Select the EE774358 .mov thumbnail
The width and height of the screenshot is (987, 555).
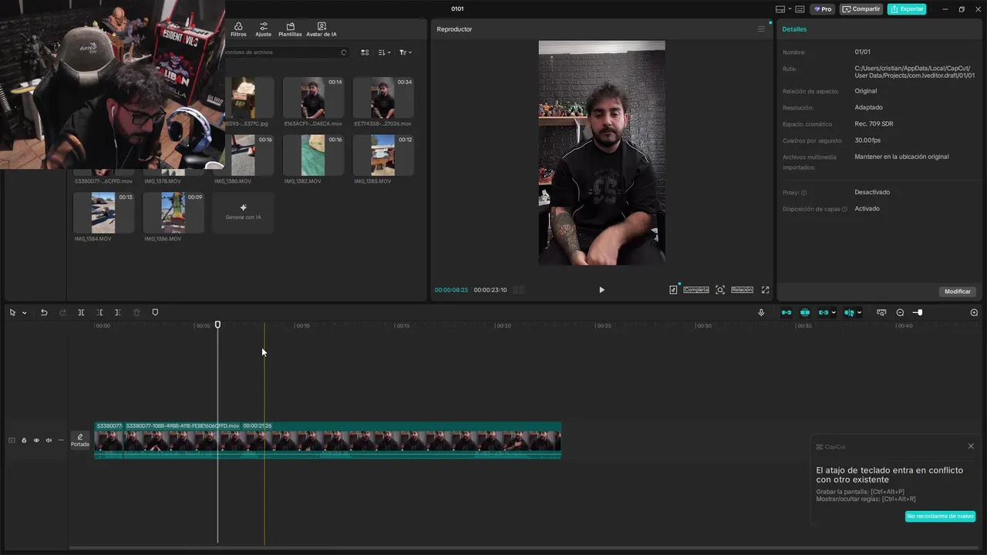(383, 98)
